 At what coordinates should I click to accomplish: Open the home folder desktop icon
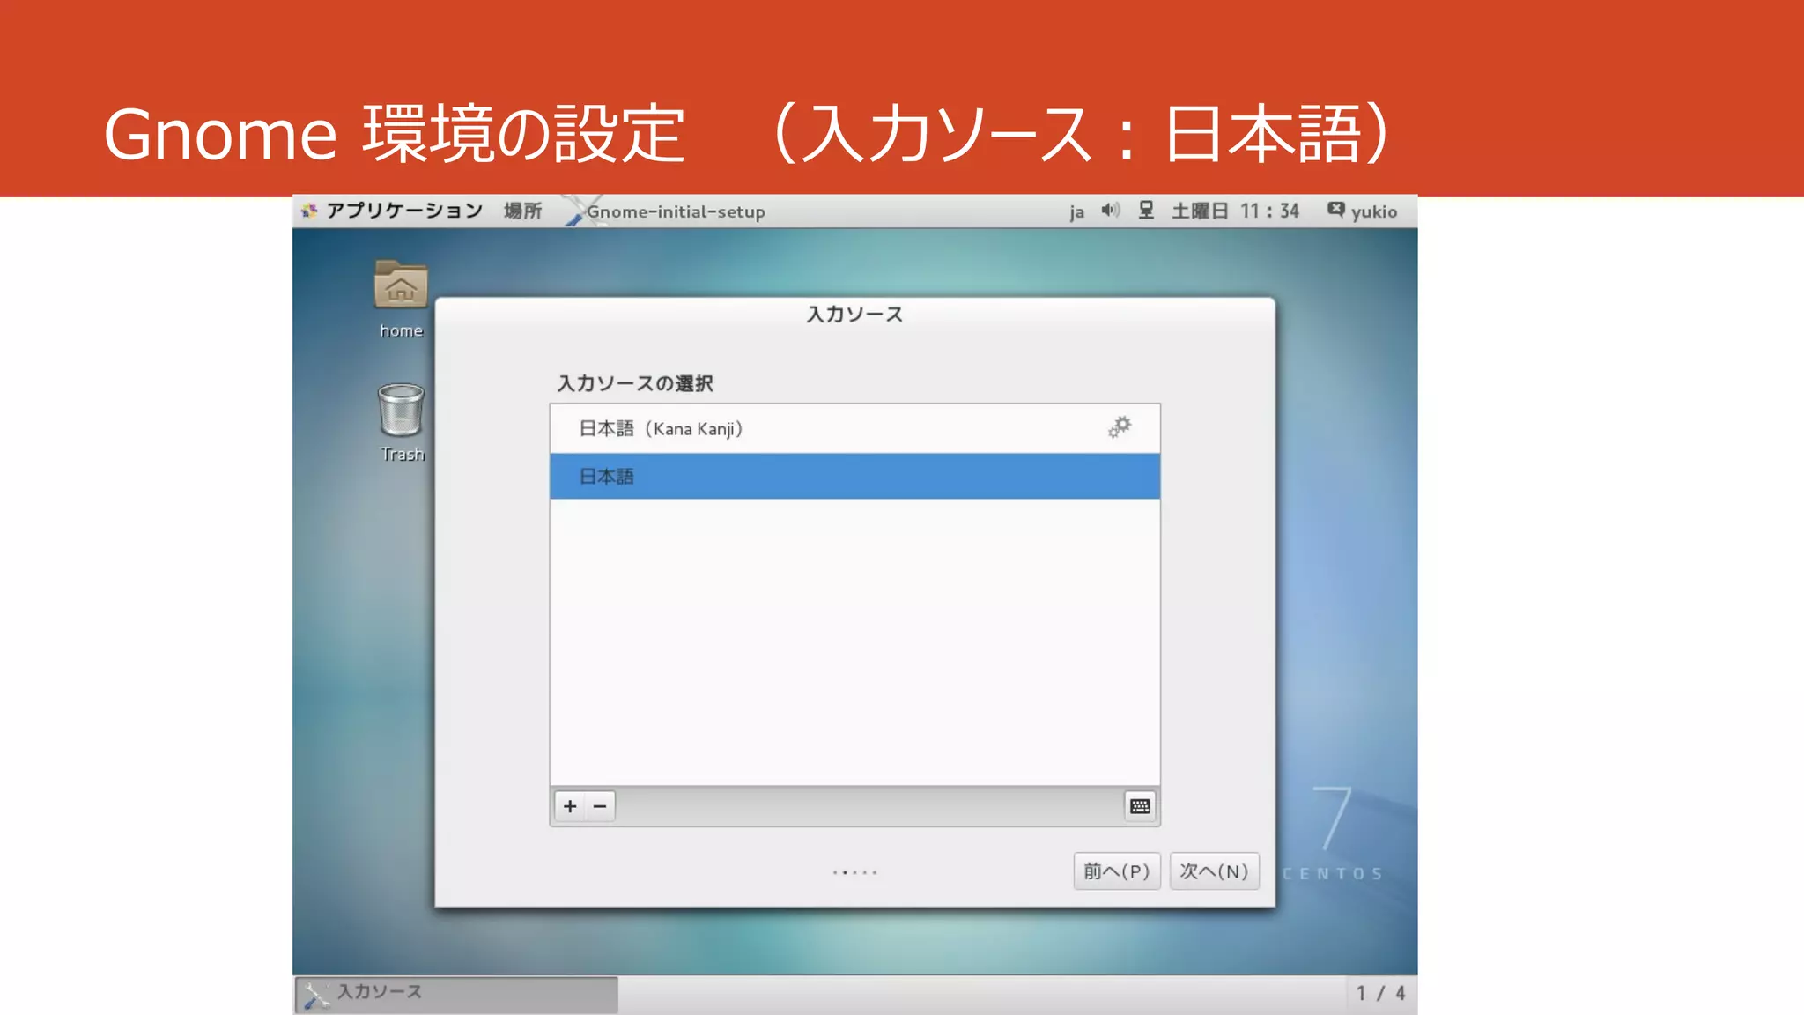(x=401, y=286)
